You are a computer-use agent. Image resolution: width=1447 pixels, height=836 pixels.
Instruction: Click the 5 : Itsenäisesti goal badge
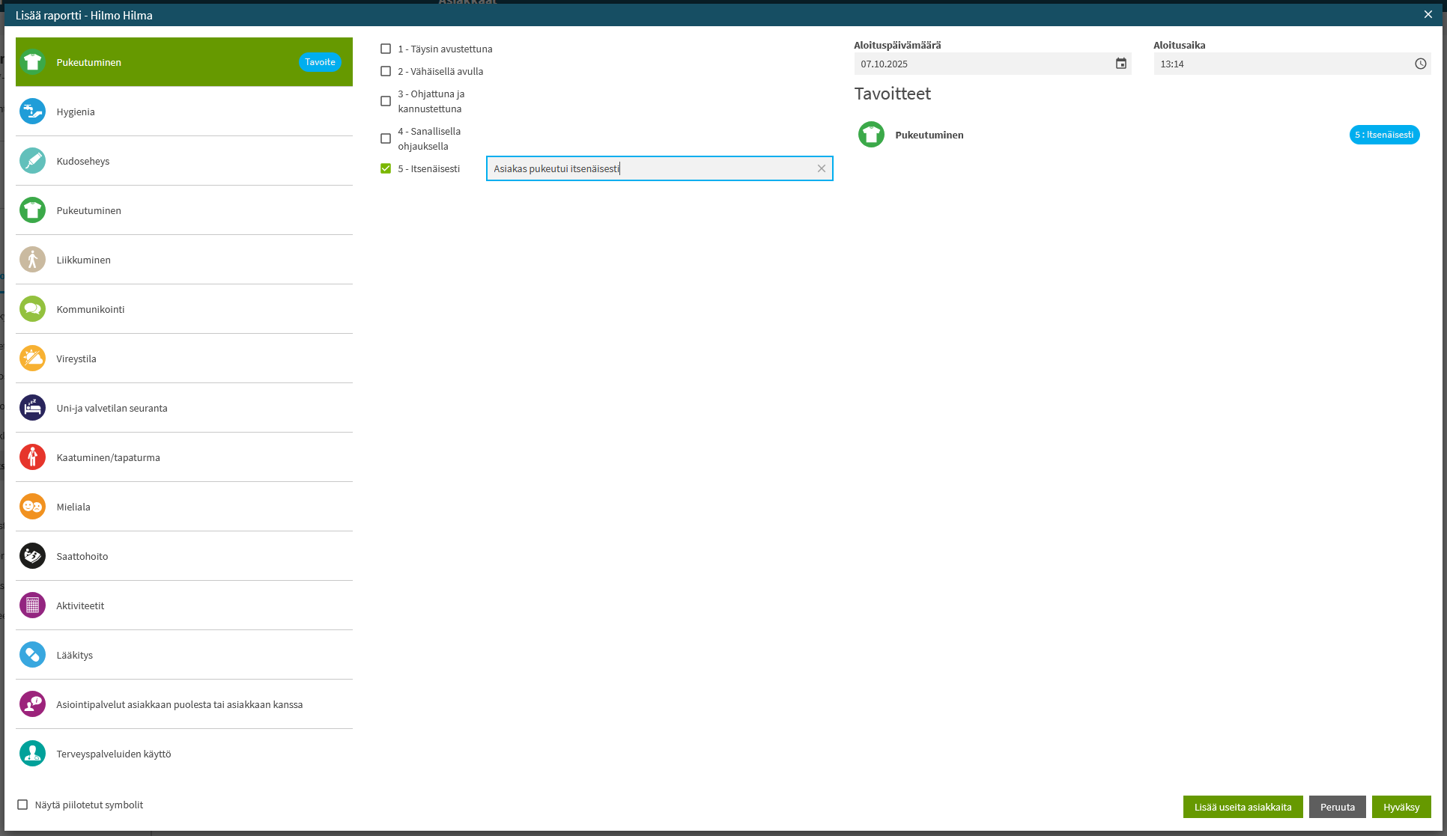pyautogui.click(x=1383, y=135)
